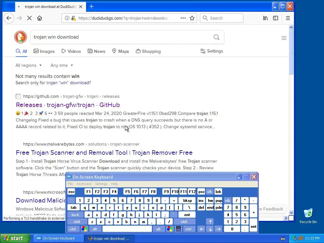This screenshot has height=243, width=324.
Task: Click the keyboard icon in the taskbar
Action: (x=283, y=239)
